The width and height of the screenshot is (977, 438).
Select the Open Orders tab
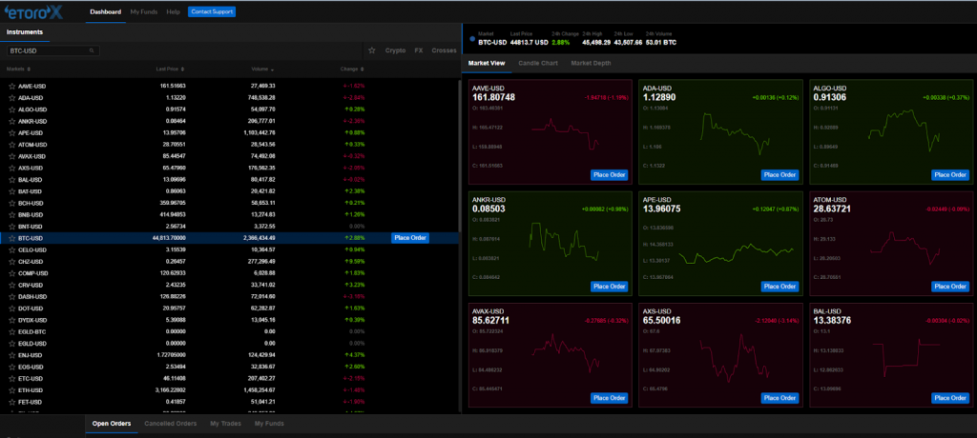pyautogui.click(x=112, y=424)
